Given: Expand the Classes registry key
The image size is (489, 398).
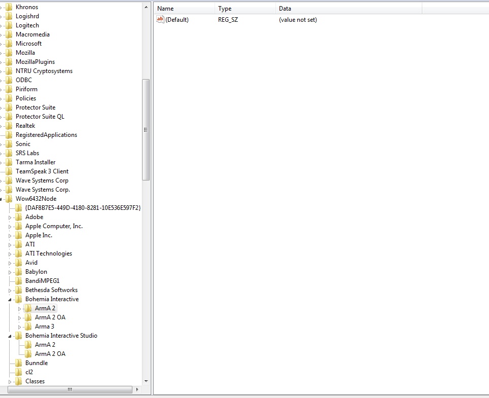Looking at the screenshot, I should click(10, 381).
